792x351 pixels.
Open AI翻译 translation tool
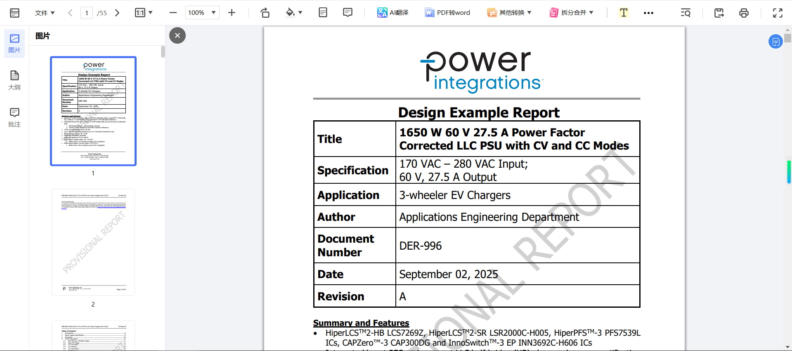click(392, 13)
